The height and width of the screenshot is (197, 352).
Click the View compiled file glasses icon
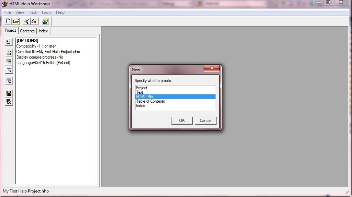[x=34, y=21]
